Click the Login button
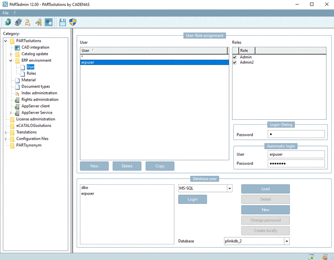 [x=192, y=199]
